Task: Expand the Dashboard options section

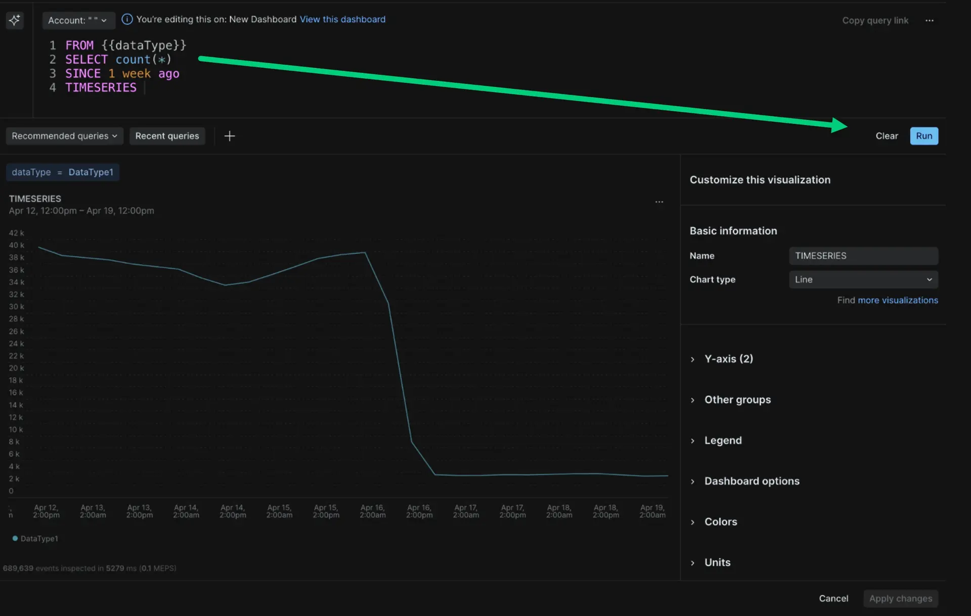Action: pos(752,481)
